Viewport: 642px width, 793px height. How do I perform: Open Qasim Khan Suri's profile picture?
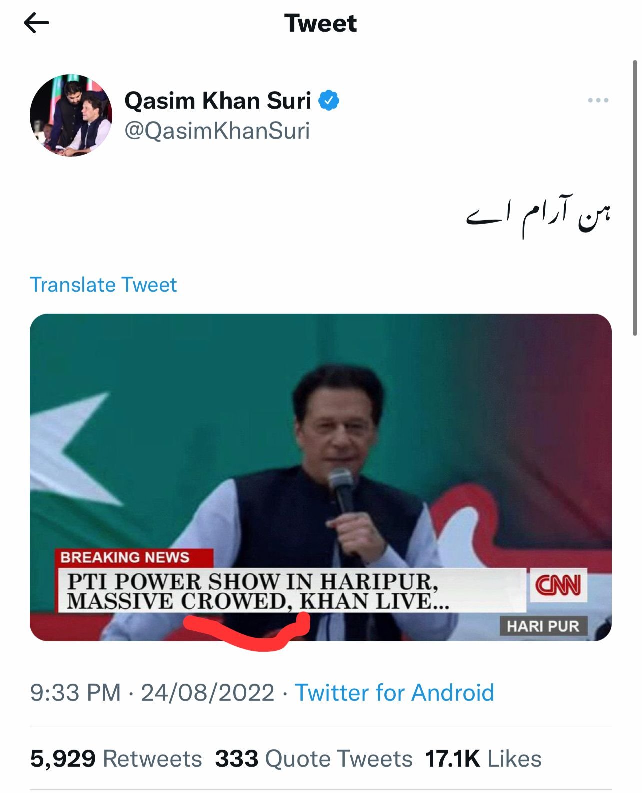coord(71,115)
